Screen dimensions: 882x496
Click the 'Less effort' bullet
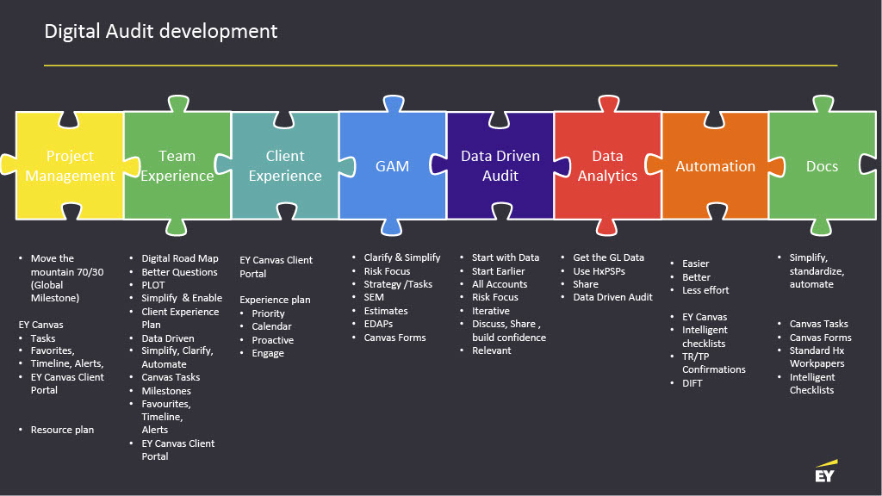click(705, 290)
